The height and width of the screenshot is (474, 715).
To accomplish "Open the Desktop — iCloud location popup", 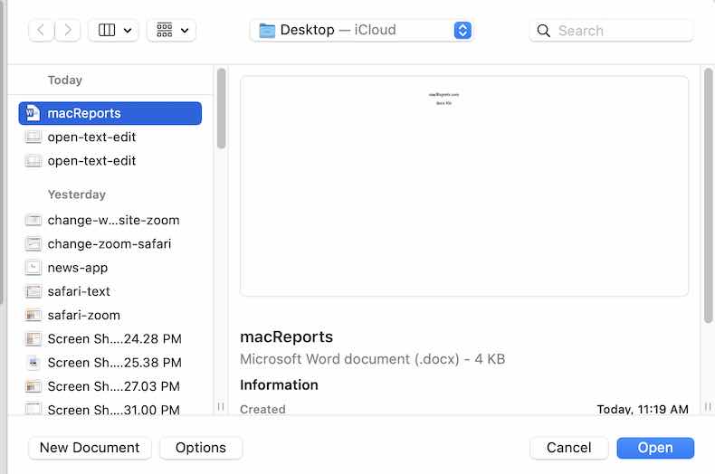I will click(x=362, y=31).
